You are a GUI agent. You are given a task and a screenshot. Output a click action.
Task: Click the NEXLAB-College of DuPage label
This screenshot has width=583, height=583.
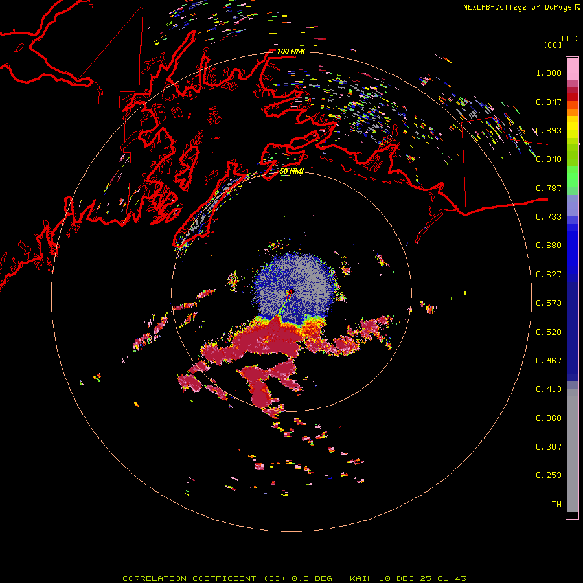coord(517,7)
